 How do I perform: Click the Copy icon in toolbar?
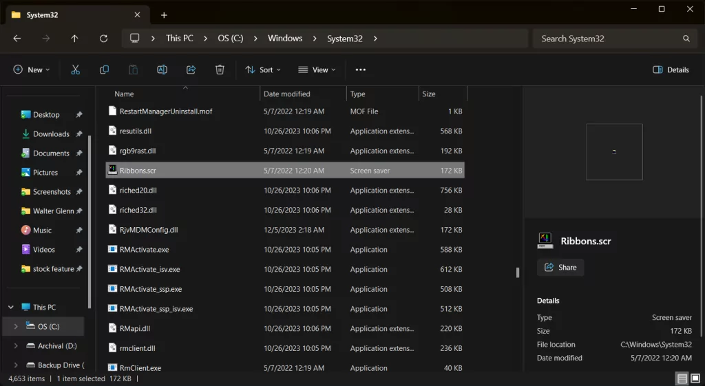coord(105,69)
